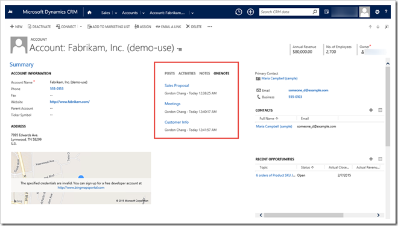This screenshot has width=398, height=226.
Task: Click business phone 555-0103
Action: (x=295, y=97)
